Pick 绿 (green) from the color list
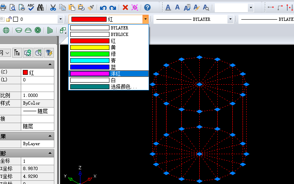 tap(109, 54)
